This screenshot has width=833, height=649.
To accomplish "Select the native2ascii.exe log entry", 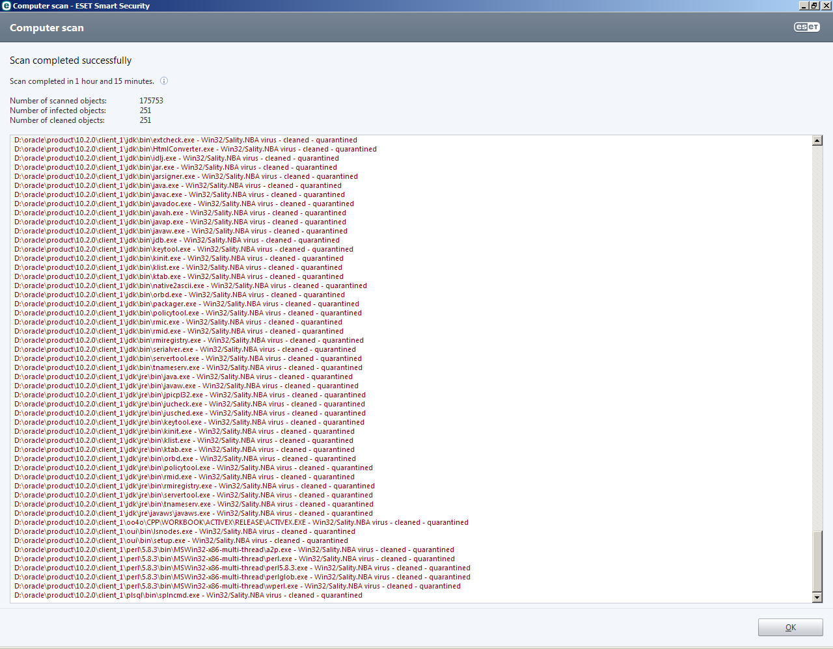I will click(x=191, y=285).
